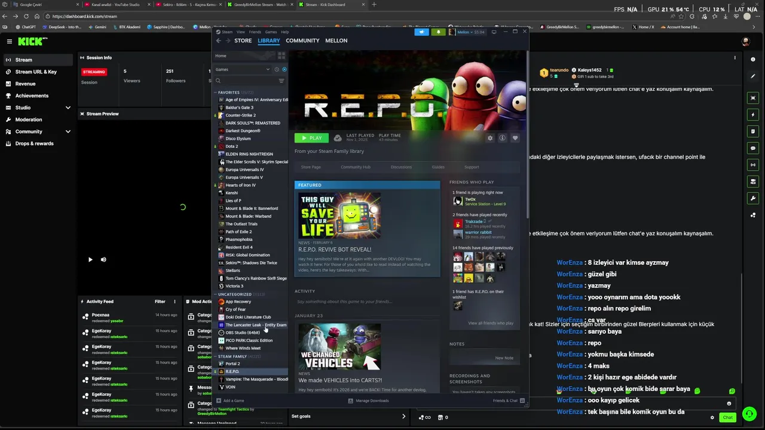The image size is (765, 430).
Task: Open Kick hamburger menu
Action: (10, 41)
